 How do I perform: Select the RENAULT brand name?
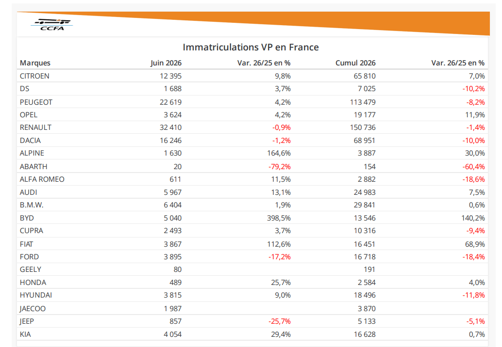(x=35, y=127)
